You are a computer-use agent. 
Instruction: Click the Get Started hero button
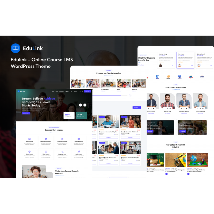pyautogui.click(x=26, y=113)
